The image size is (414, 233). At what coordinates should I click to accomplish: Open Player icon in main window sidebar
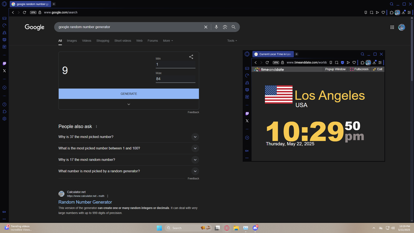tap(5, 88)
